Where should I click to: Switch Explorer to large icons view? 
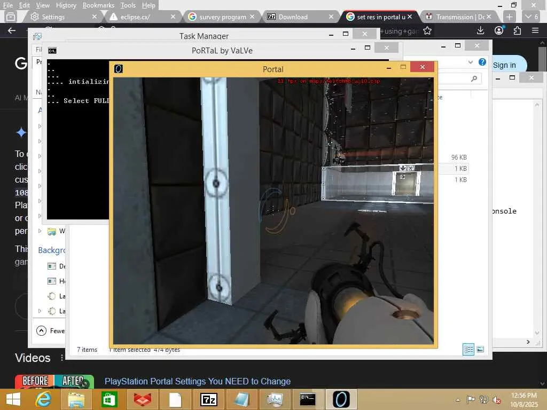coord(480,349)
